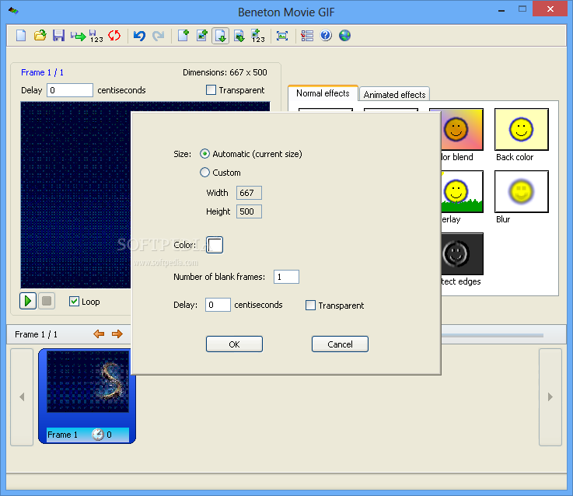This screenshot has width=573, height=496.
Task: Select the Overlay effect thumbnail
Action: click(463, 191)
